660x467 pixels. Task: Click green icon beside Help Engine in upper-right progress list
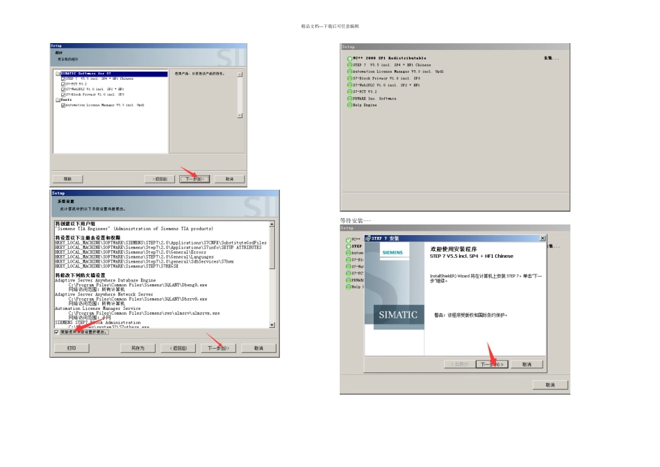pos(349,105)
